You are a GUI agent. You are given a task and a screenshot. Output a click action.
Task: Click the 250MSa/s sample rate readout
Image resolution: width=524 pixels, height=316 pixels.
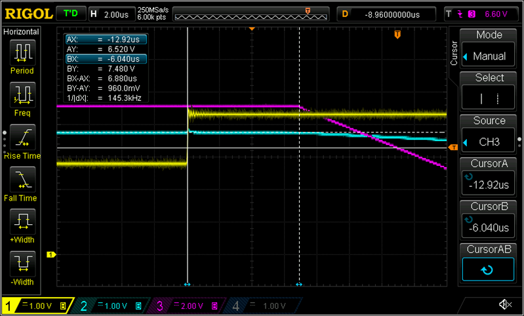pos(151,11)
